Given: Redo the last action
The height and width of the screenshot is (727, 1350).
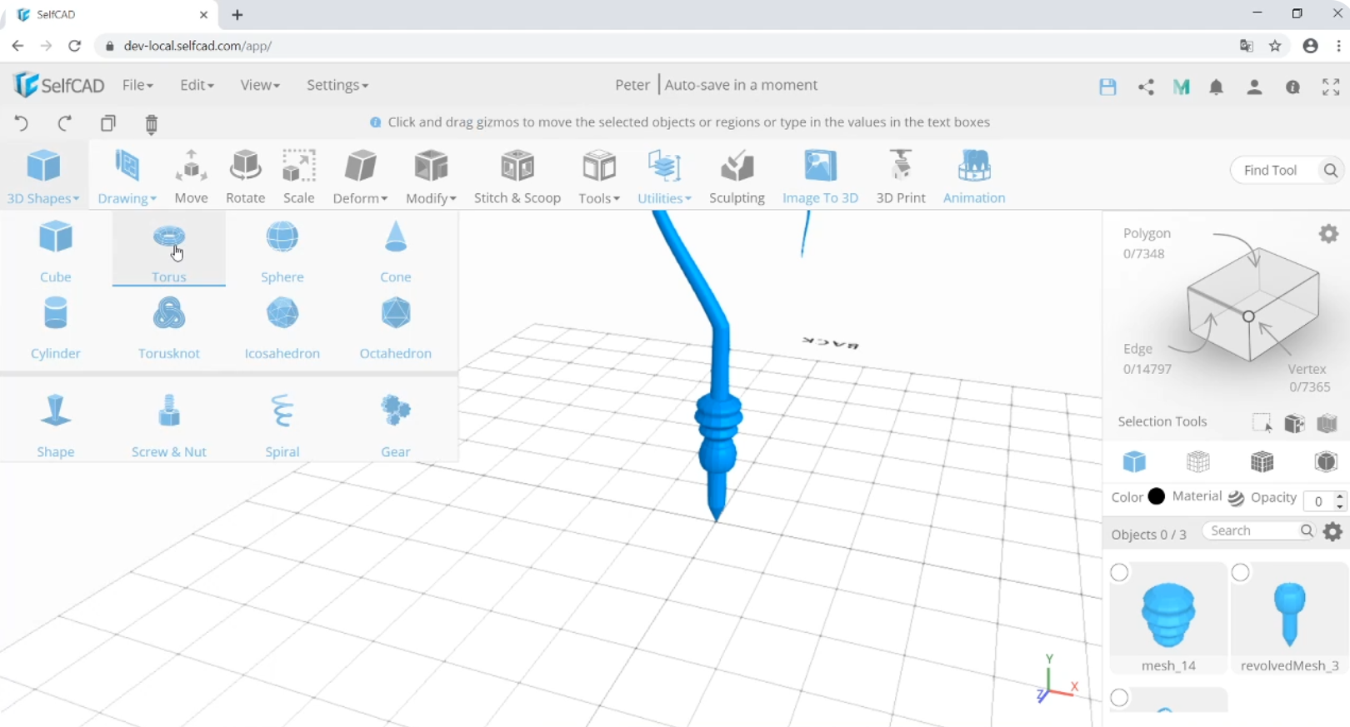Looking at the screenshot, I should [64, 123].
